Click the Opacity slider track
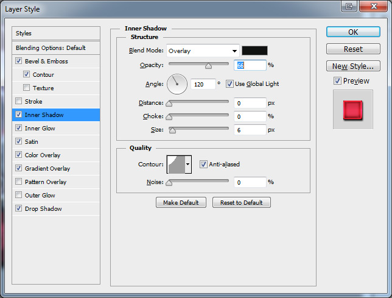 (x=198, y=64)
